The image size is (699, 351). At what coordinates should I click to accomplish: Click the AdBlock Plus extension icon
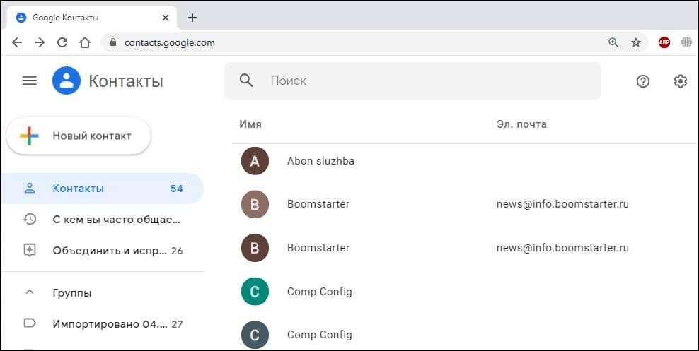(664, 42)
